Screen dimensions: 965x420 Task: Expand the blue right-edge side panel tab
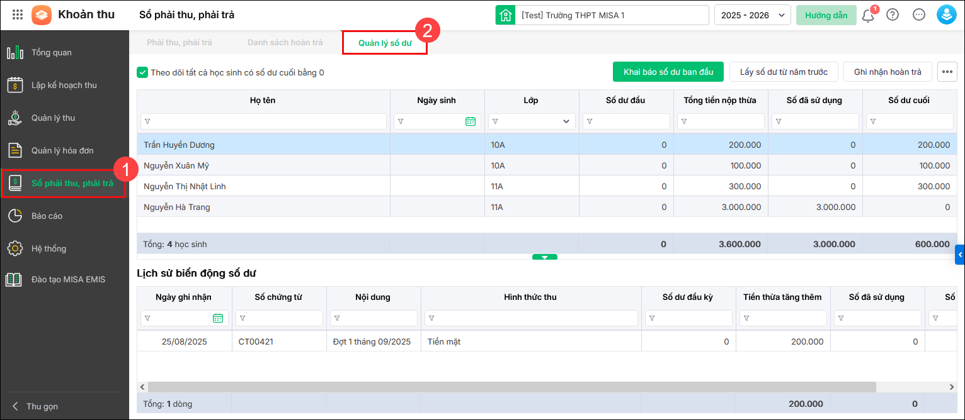(960, 255)
